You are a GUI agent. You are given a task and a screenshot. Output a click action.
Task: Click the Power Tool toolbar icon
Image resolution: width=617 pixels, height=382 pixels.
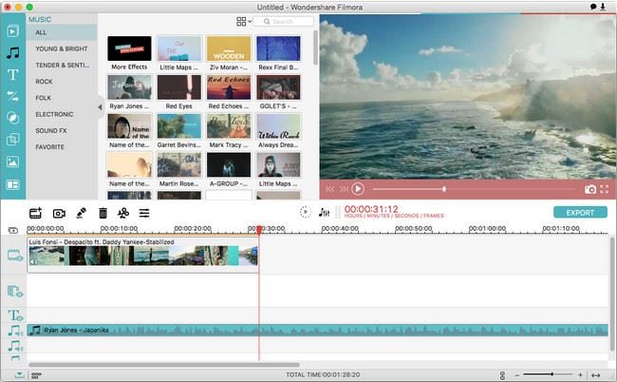pos(123,213)
